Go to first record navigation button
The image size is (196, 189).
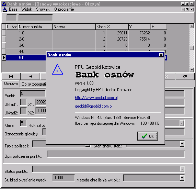[x=11, y=76]
